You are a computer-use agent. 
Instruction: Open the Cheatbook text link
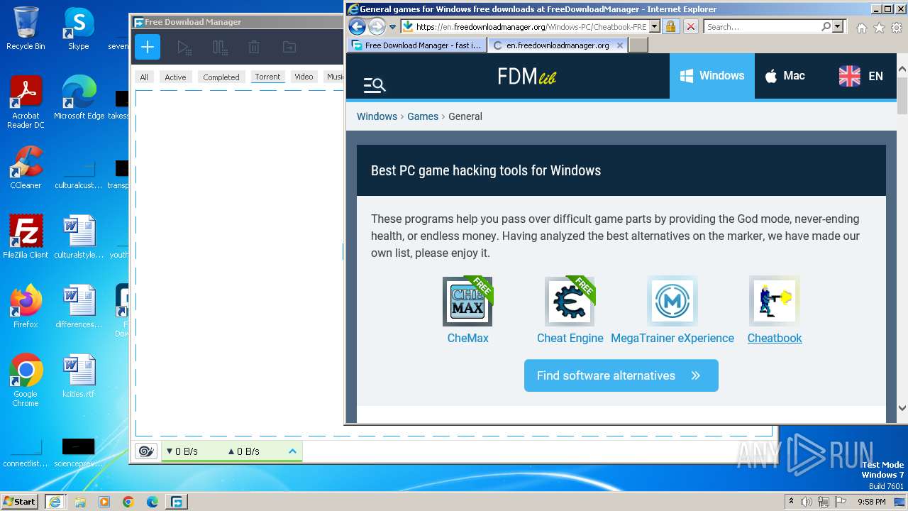[775, 339]
